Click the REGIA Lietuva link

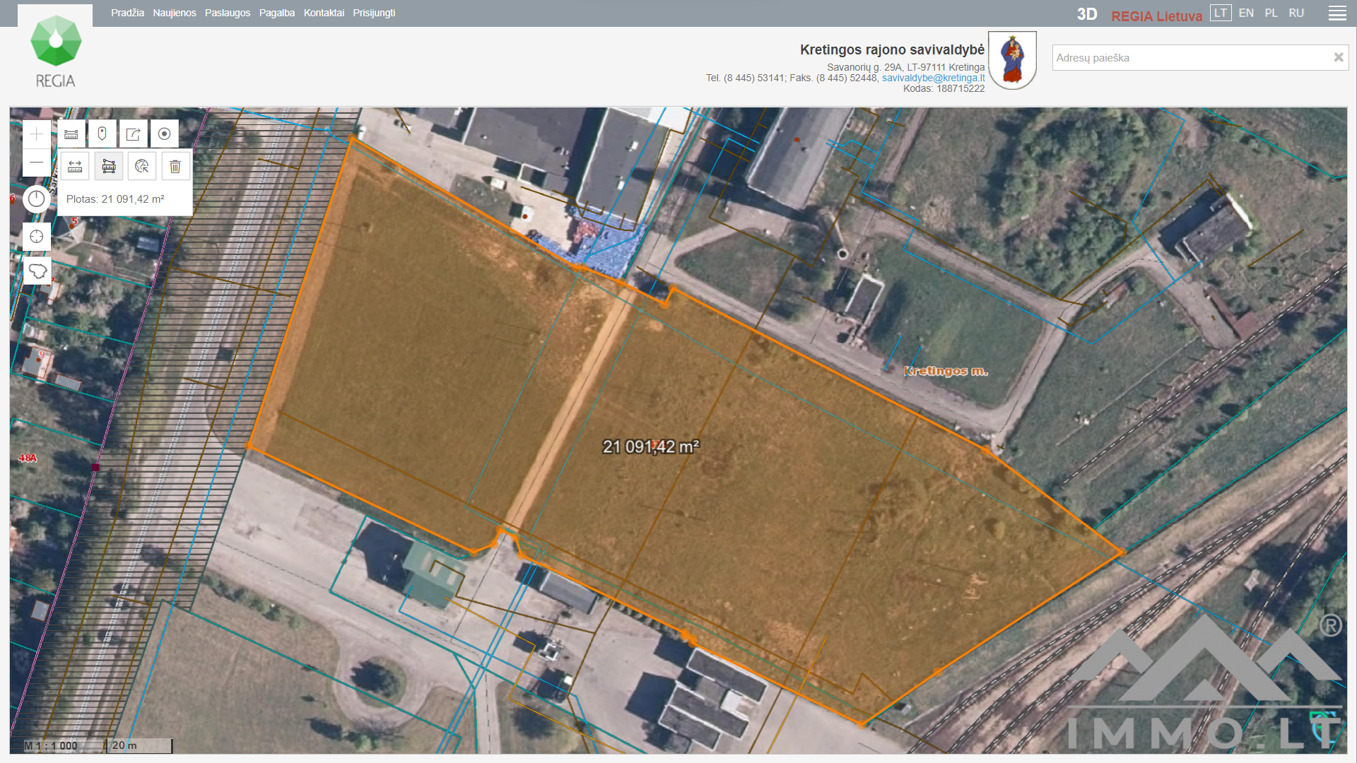tap(1156, 16)
